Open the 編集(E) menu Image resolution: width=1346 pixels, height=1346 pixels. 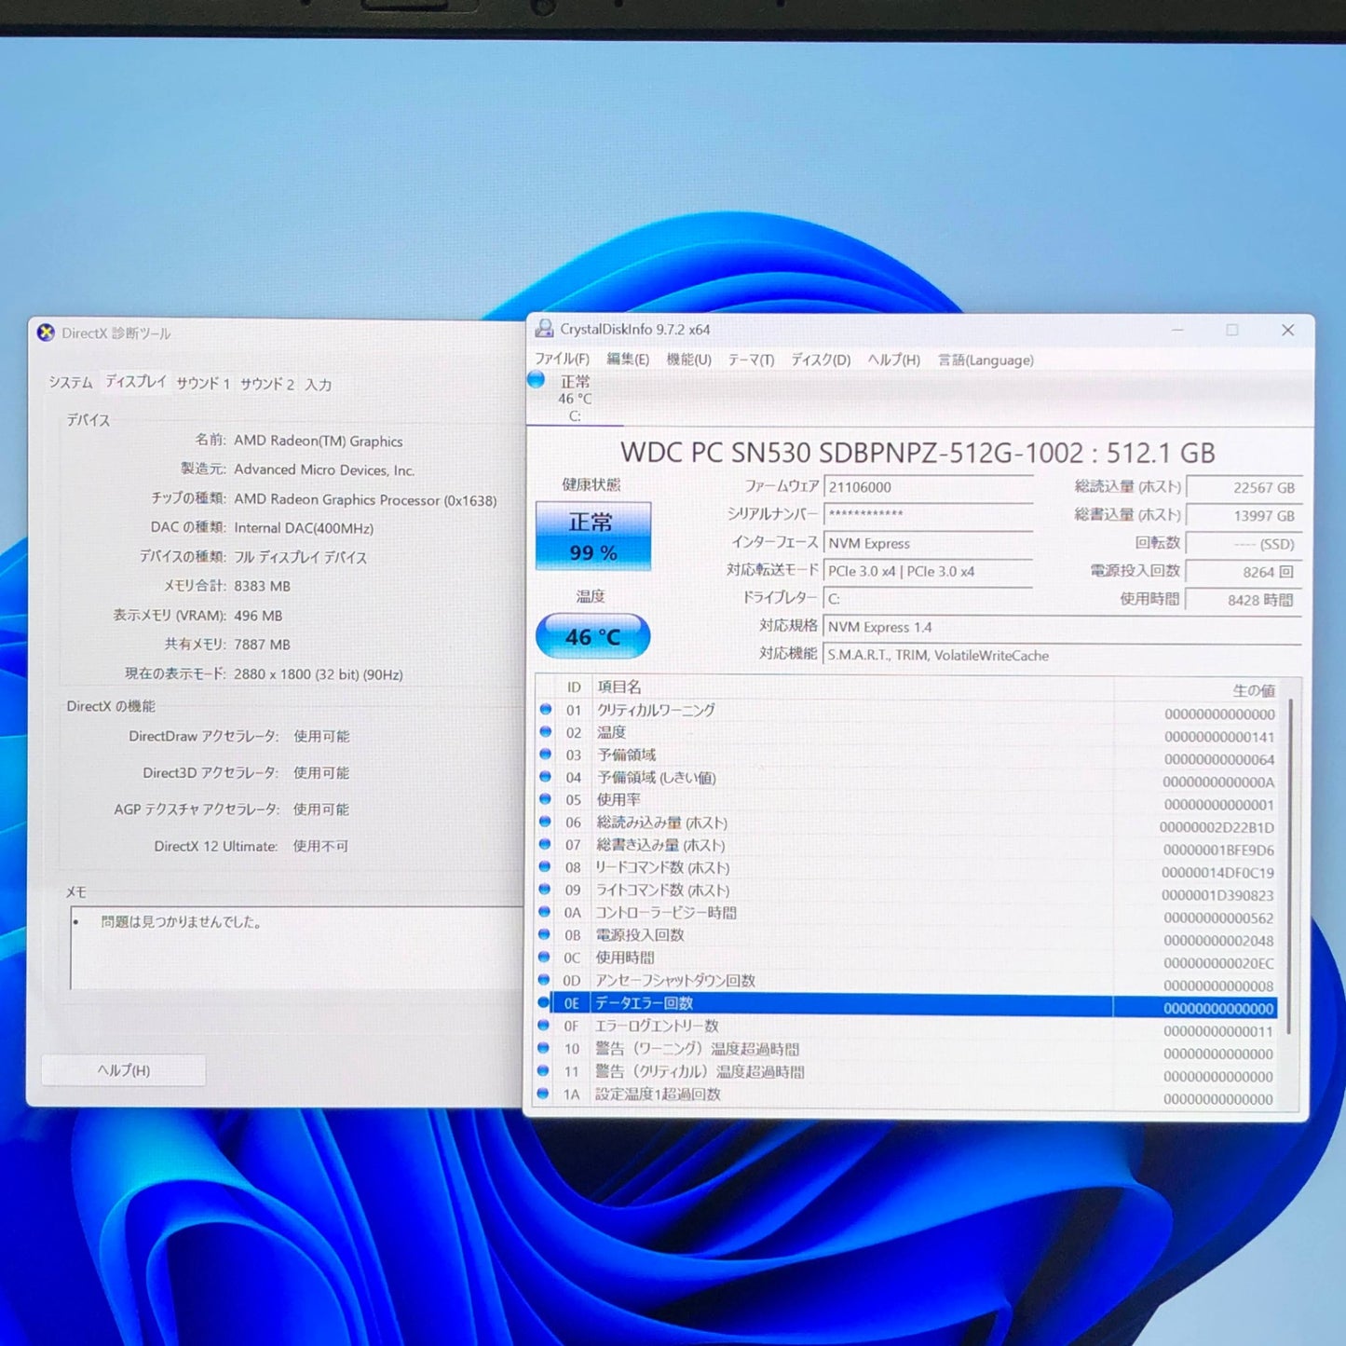point(628,359)
